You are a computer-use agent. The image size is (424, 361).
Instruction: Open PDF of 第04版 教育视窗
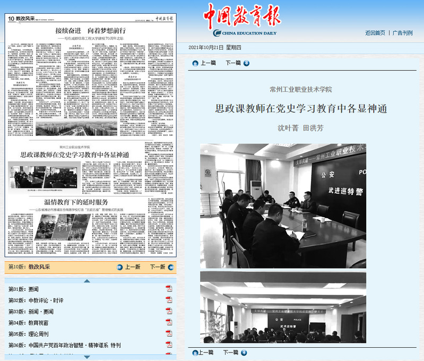tap(169, 323)
